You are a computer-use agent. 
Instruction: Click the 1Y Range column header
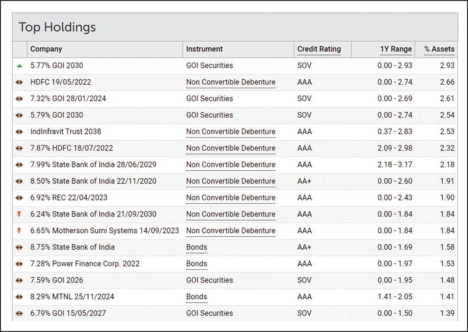click(x=396, y=49)
